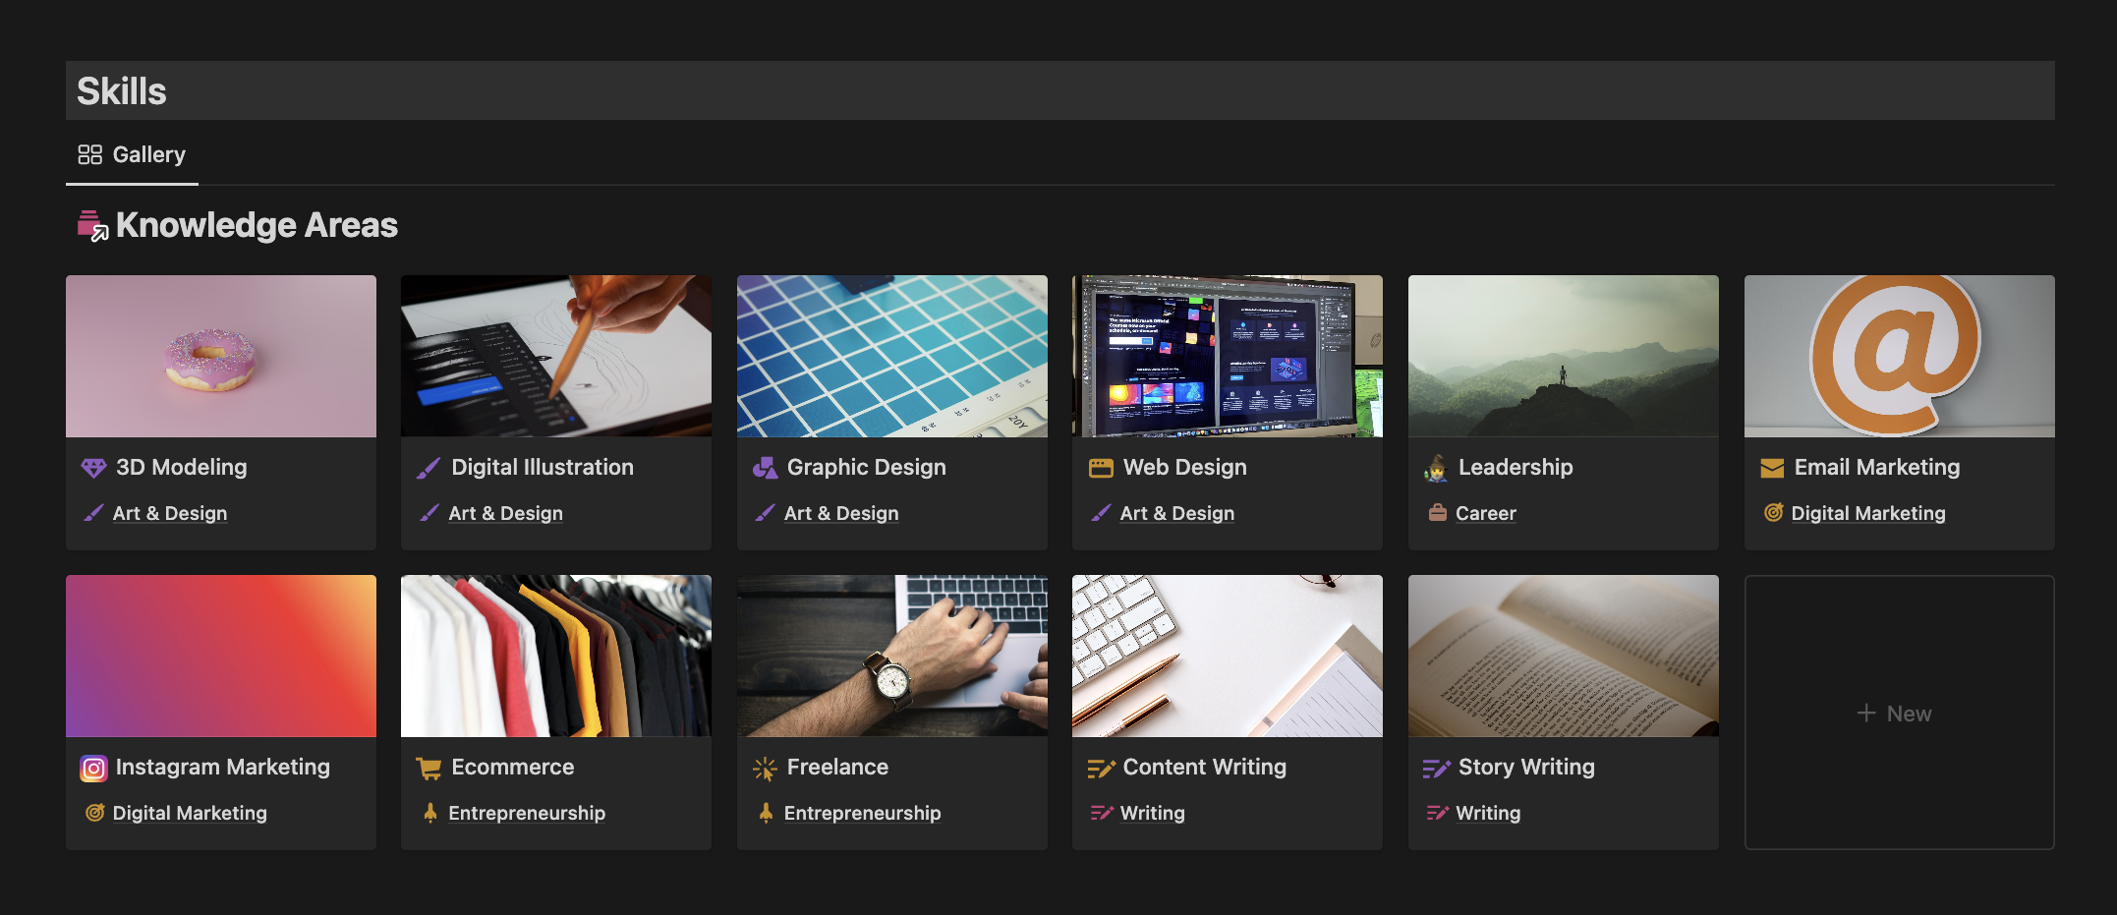
Task: Click the gem icon on 3D Modeling card
Action: click(92, 467)
